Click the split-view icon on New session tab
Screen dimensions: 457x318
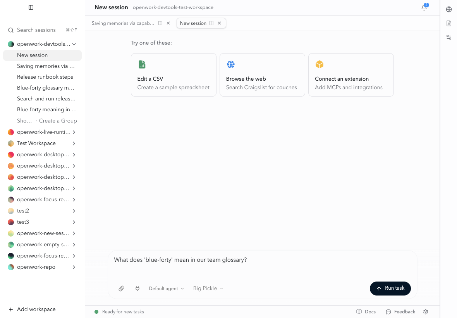[211, 23]
